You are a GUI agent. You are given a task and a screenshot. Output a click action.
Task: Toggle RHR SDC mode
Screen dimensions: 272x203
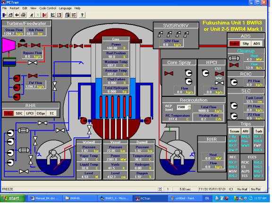[x=19, y=113]
